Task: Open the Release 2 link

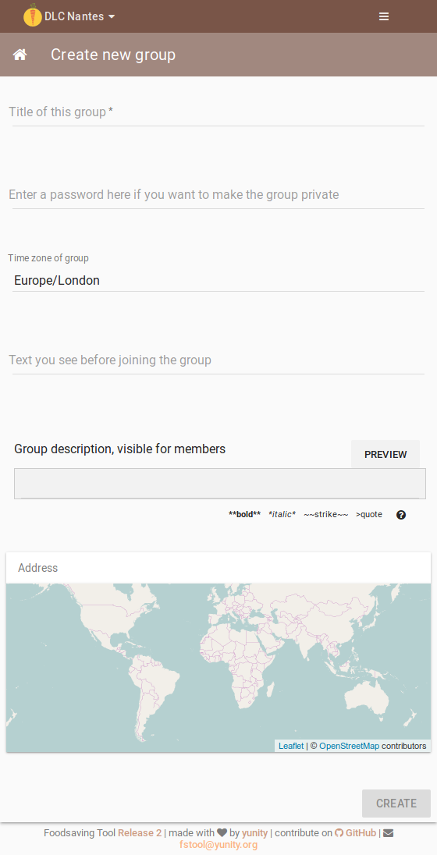Action: pos(140,832)
